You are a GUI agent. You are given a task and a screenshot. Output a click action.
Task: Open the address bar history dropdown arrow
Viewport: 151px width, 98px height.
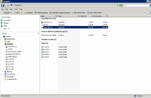(x=118, y=5)
